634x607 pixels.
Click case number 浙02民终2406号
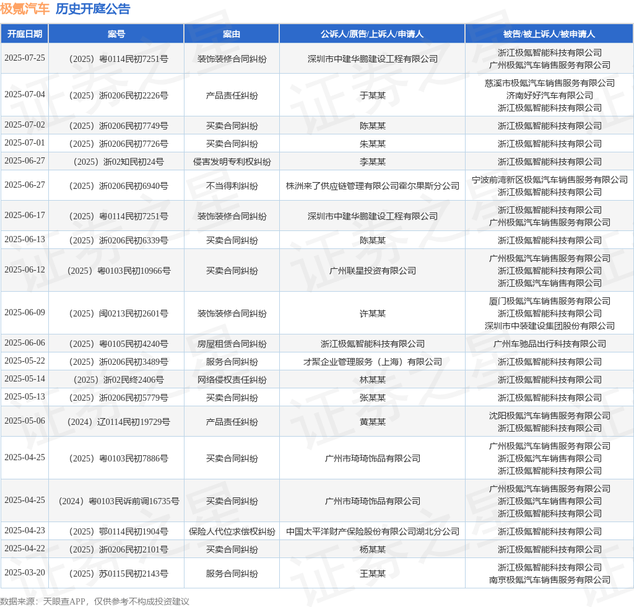[x=119, y=380]
